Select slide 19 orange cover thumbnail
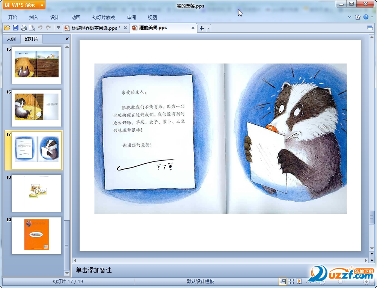 point(36,235)
